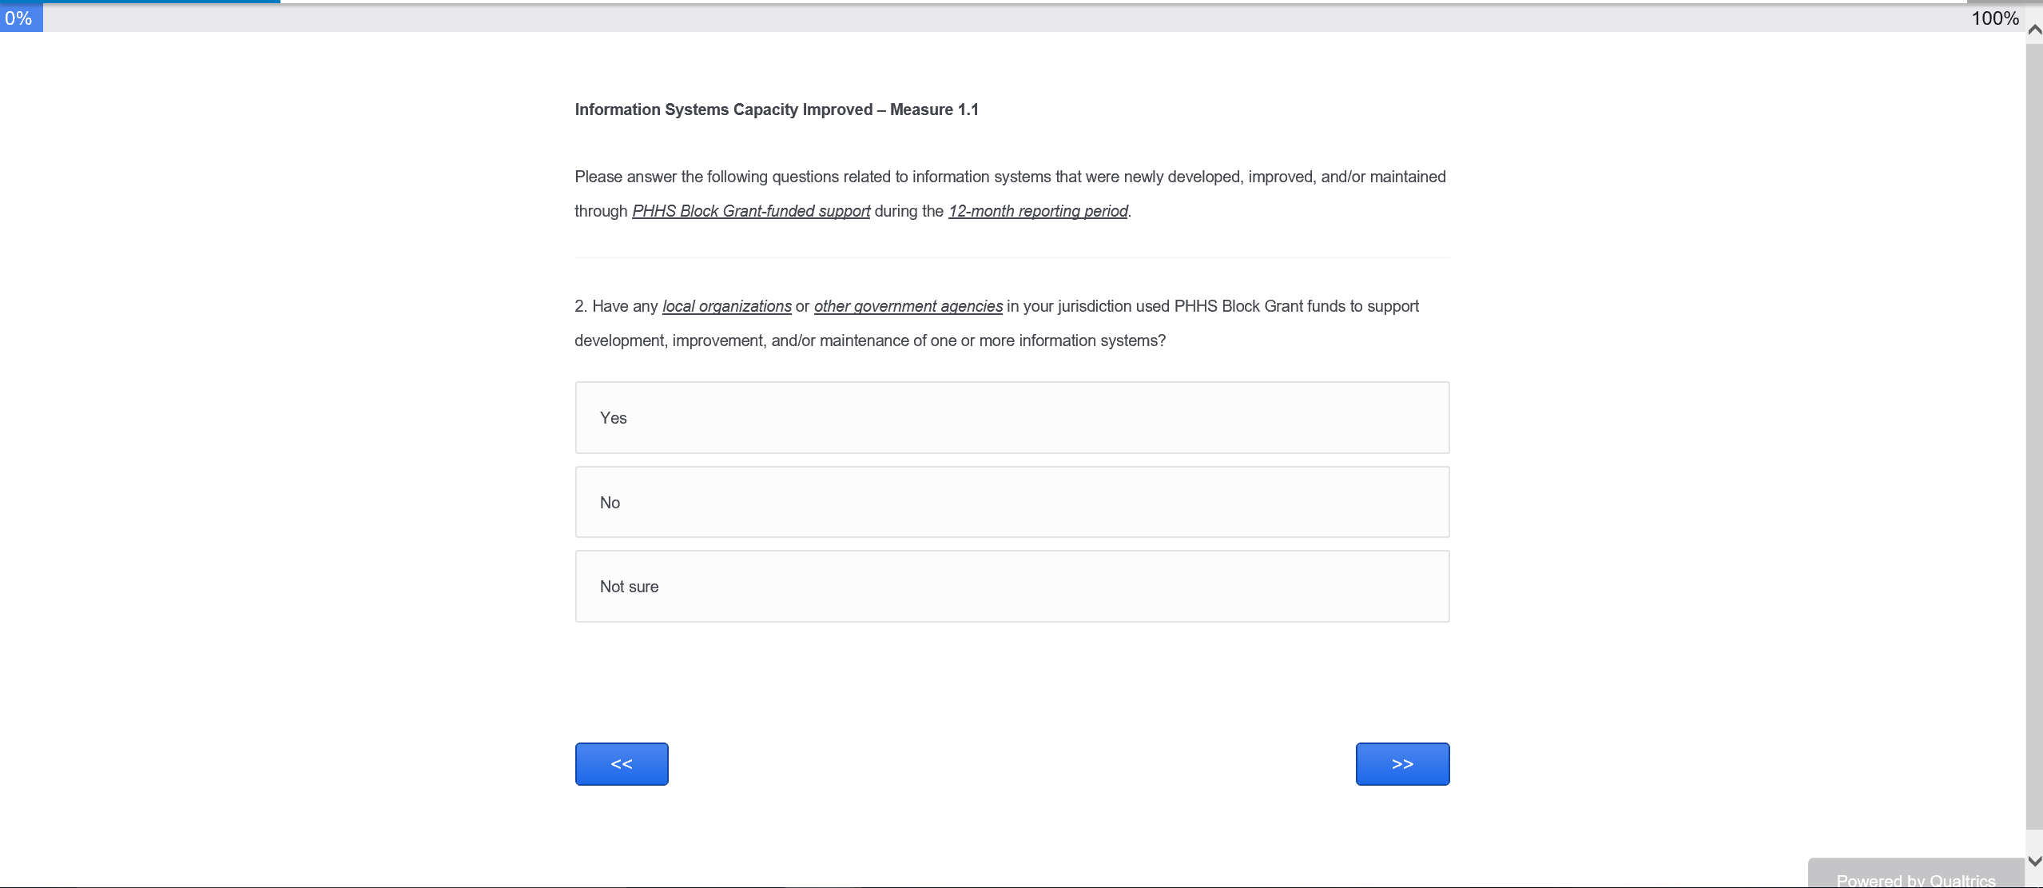2043x888 pixels.
Task: Click the scrollbar up arrow
Action: [x=2034, y=30]
